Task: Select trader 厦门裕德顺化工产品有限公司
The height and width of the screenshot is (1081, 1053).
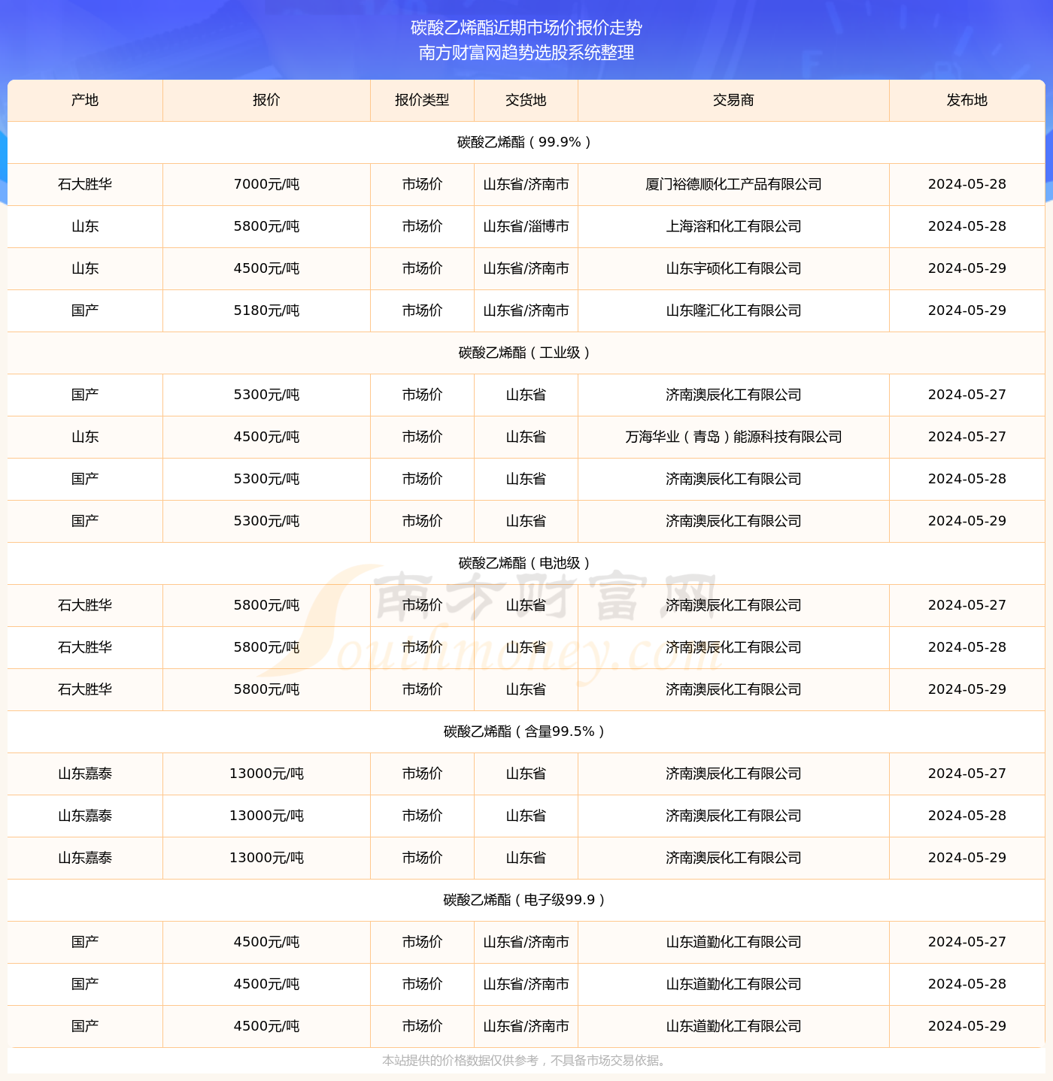Action: tap(733, 184)
